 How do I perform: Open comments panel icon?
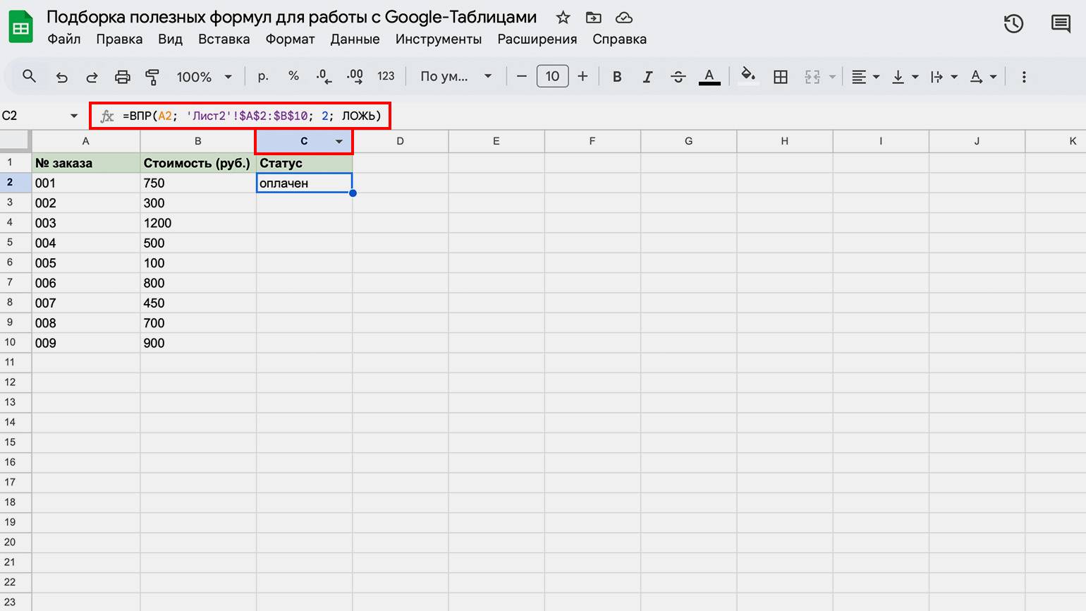tap(1061, 23)
